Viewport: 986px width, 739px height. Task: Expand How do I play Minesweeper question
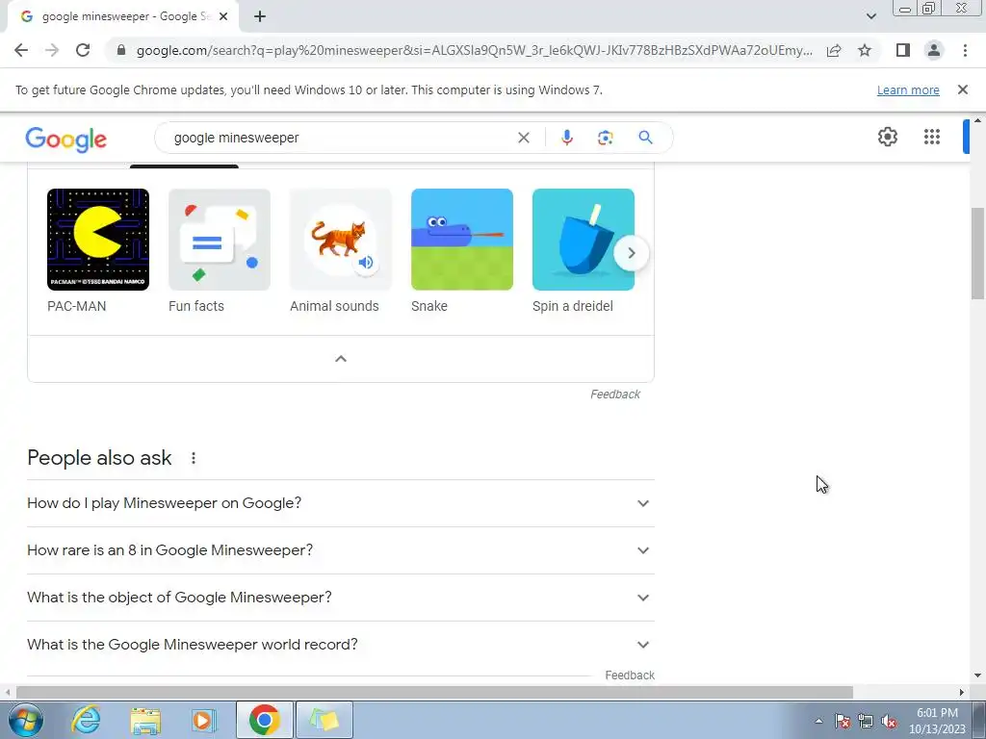click(x=341, y=503)
